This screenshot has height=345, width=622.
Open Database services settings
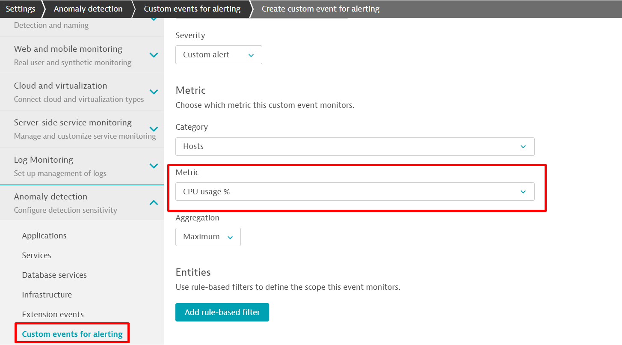(x=54, y=275)
